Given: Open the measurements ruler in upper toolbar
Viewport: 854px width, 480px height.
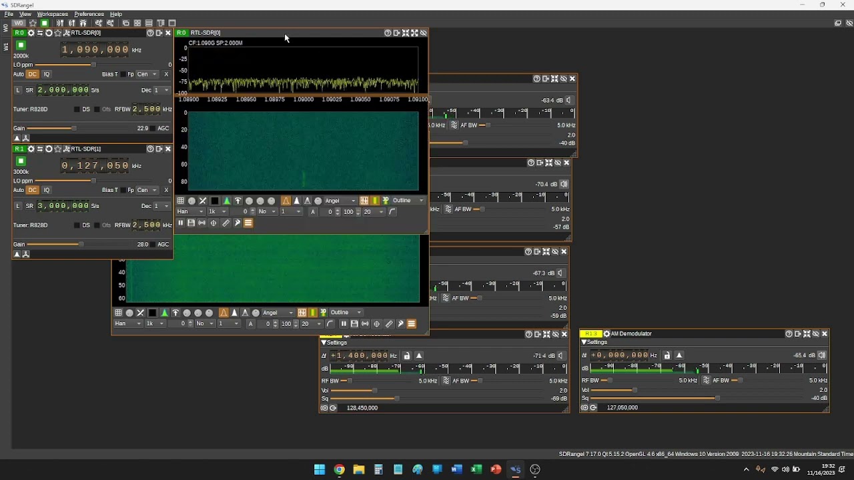Looking at the screenshot, I should [226, 223].
